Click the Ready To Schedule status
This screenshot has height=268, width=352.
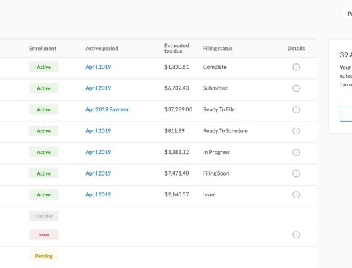[225, 131]
